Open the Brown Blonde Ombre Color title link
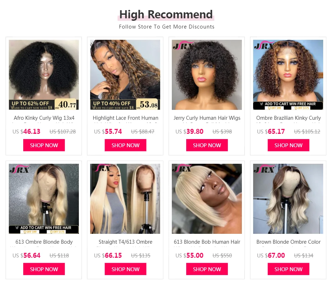Image resolution: width=332 pixels, height=287 pixels. pos(288,242)
